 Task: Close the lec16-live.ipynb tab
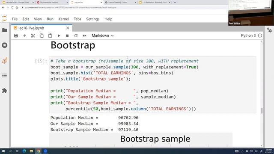68,28
